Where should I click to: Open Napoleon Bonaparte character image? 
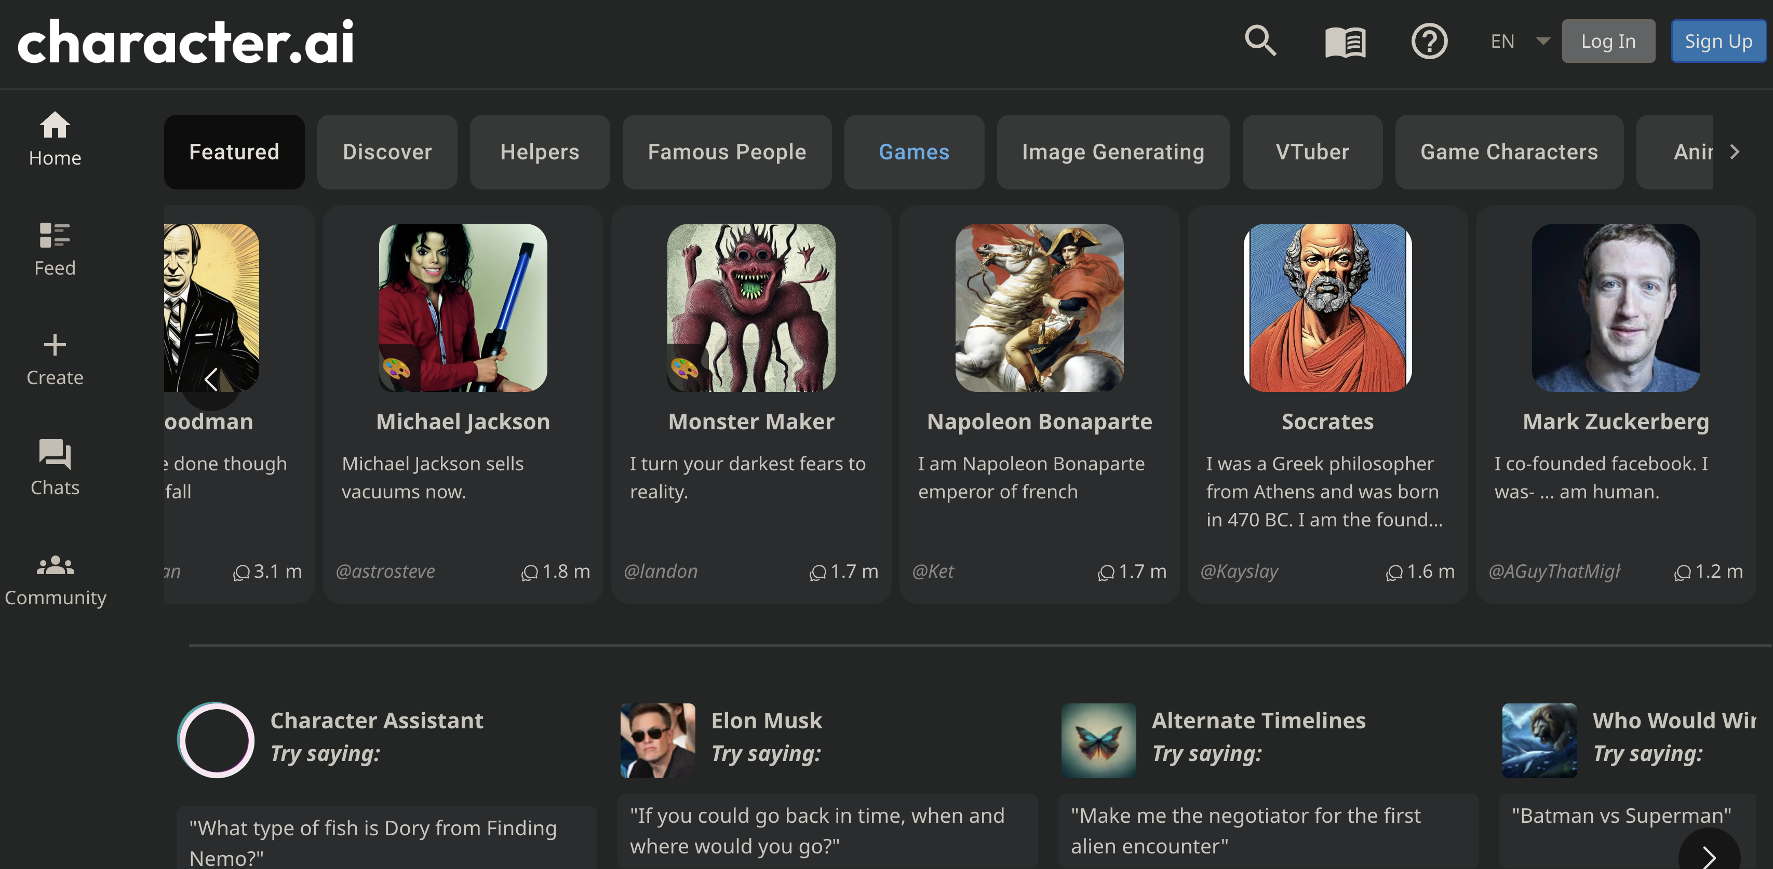click(1039, 307)
